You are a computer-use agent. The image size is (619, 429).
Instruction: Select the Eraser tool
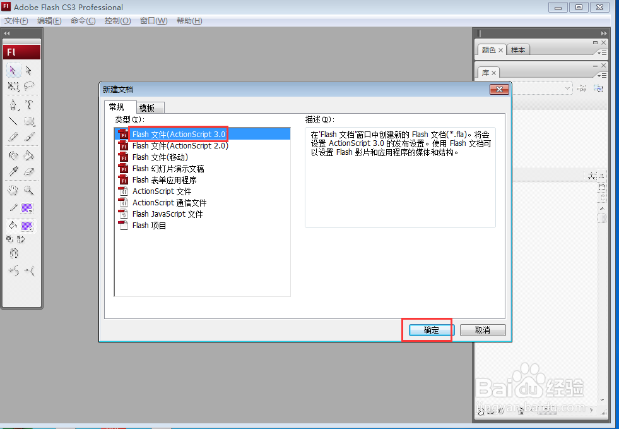tap(28, 171)
